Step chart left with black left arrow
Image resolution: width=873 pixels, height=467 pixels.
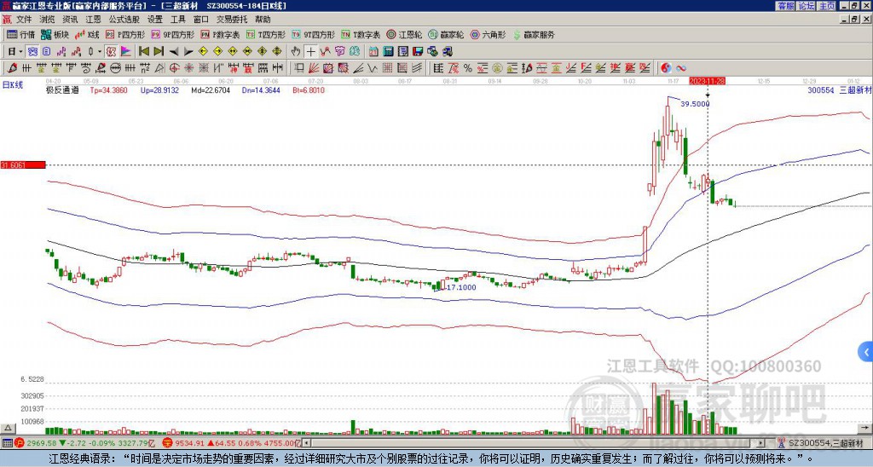174,51
